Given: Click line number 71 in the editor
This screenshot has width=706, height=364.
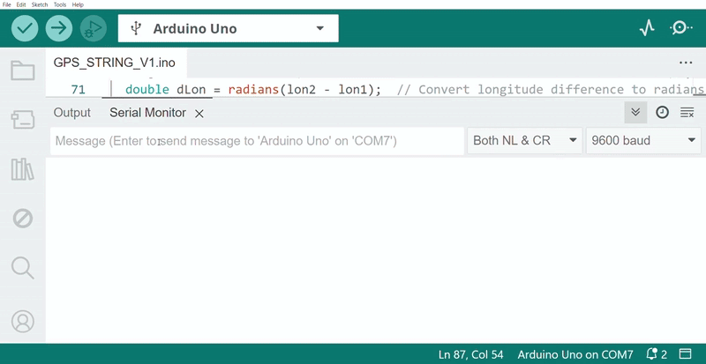Looking at the screenshot, I should (78, 90).
